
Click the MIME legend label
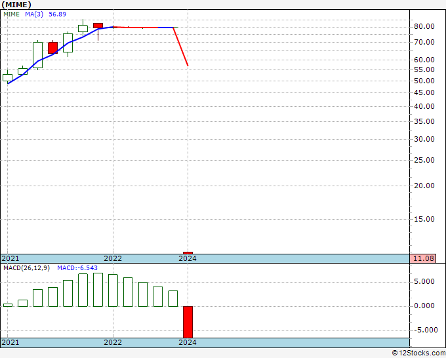pyautogui.click(x=11, y=14)
